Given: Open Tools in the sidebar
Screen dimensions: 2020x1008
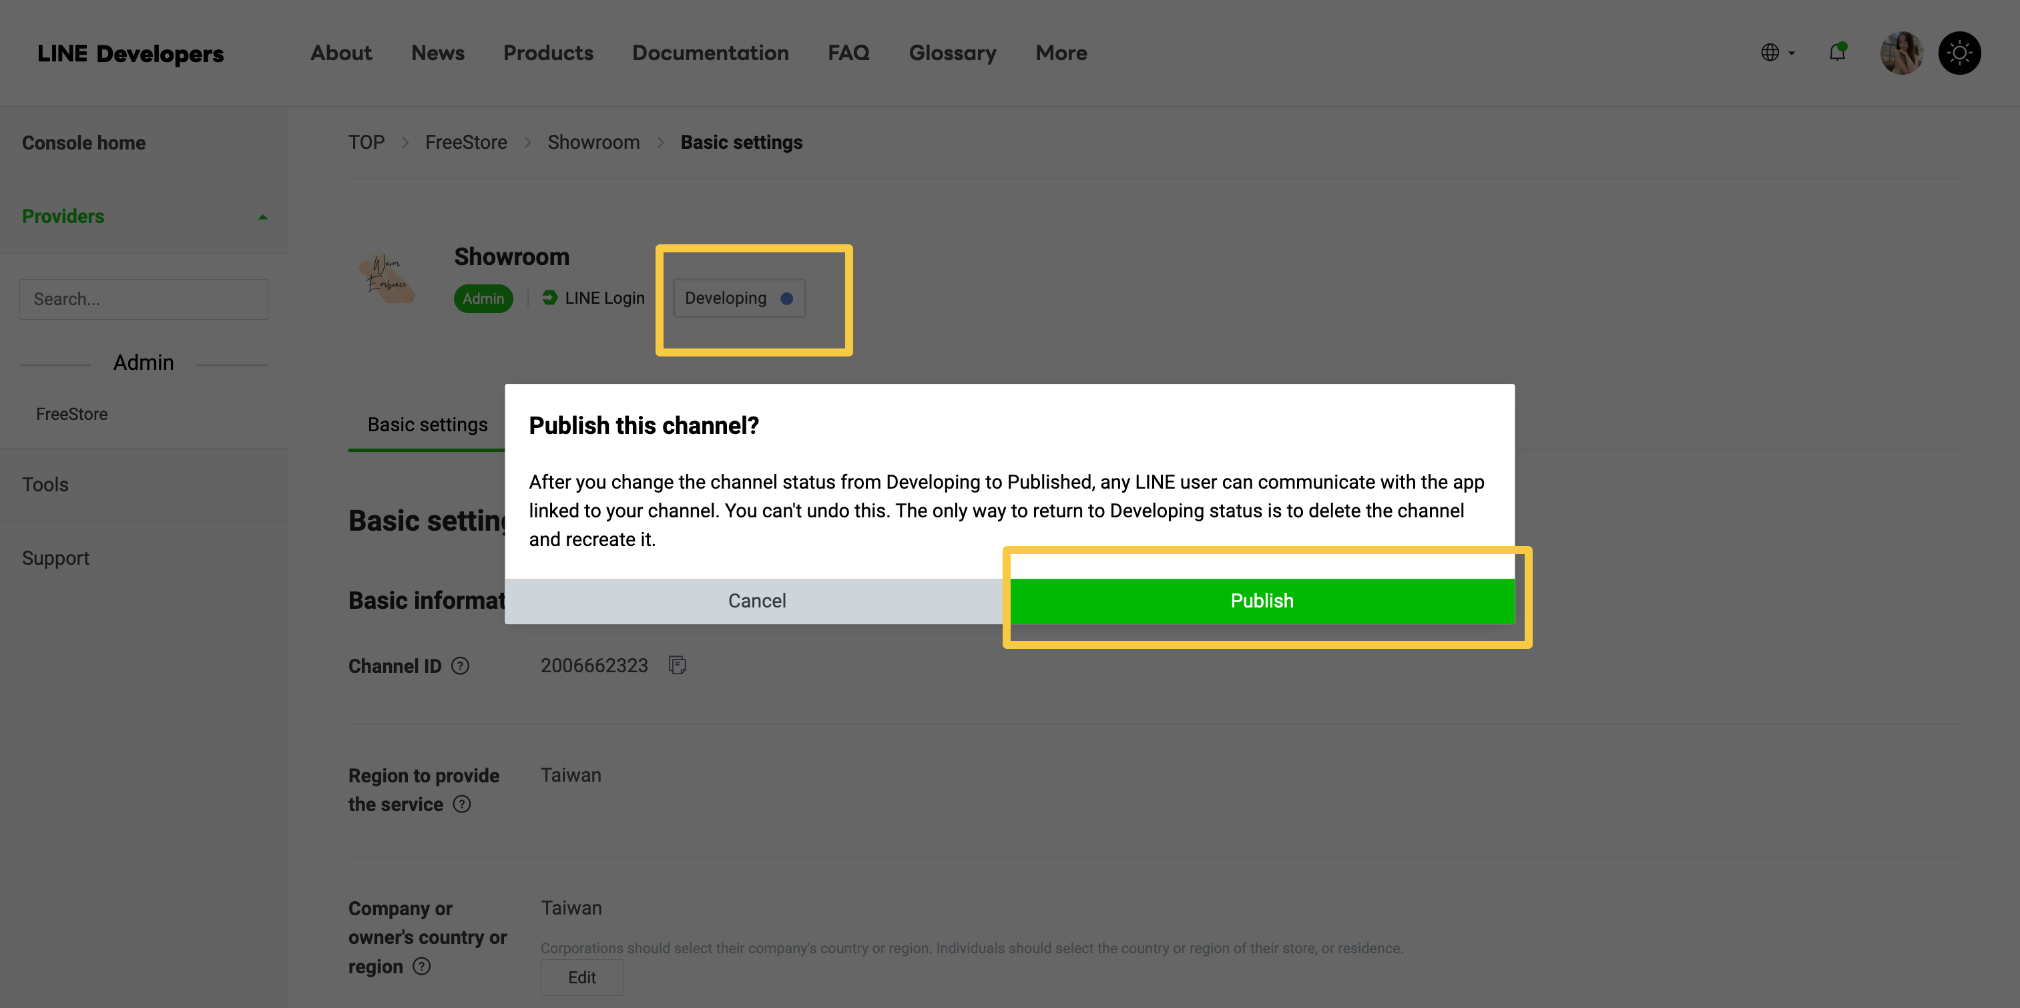Looking at the screenshot, I should (45, 484).
